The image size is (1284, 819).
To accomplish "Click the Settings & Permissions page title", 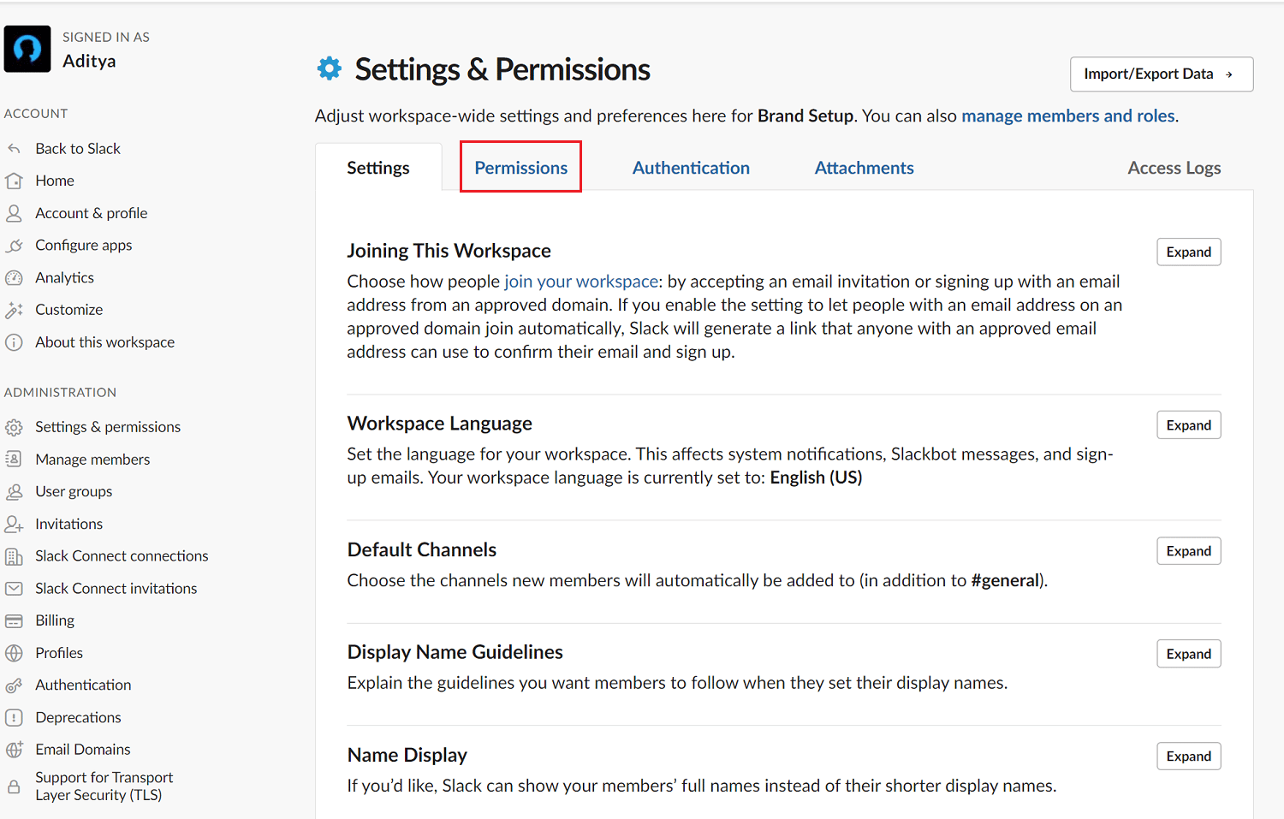I will click(x=502, y=69).
